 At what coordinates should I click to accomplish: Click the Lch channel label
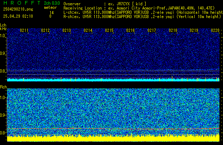coord(3,25)
